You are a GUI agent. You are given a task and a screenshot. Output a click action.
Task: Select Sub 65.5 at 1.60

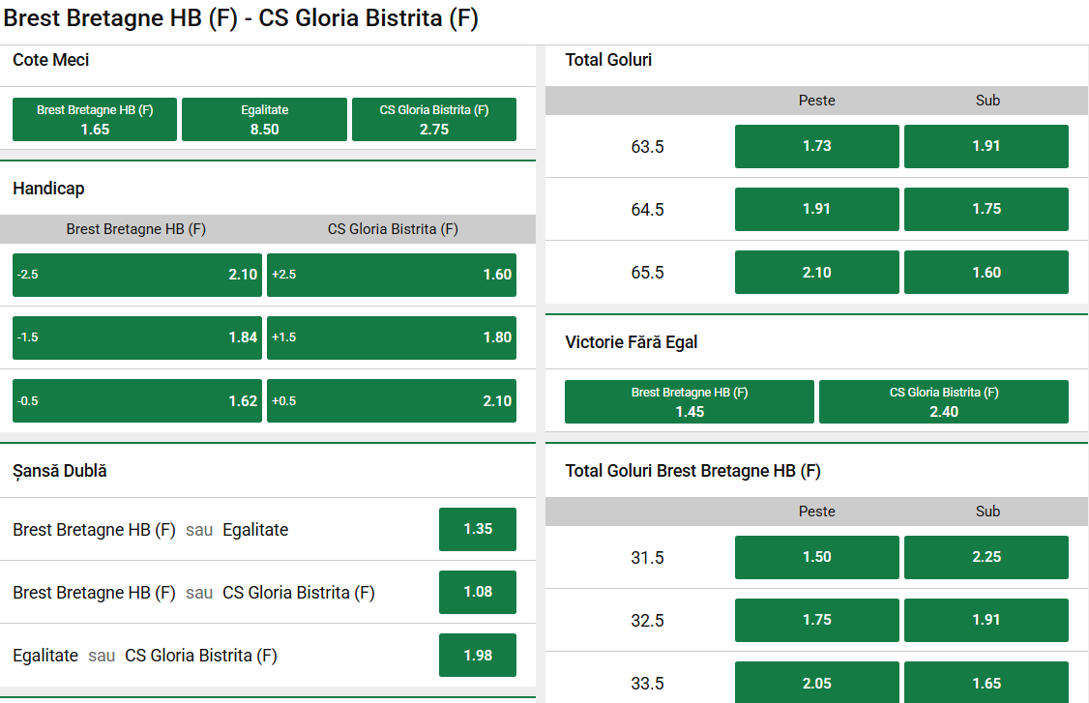[986, 272]
